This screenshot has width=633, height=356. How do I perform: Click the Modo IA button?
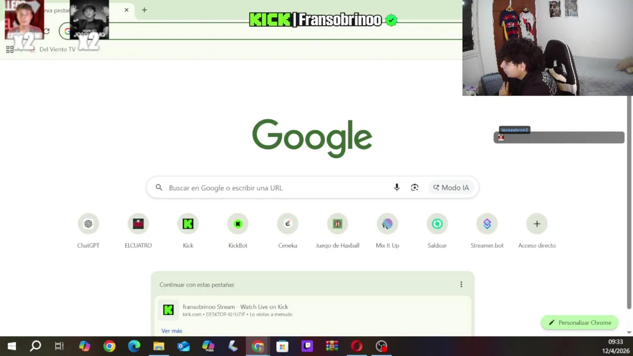[451, 187]
